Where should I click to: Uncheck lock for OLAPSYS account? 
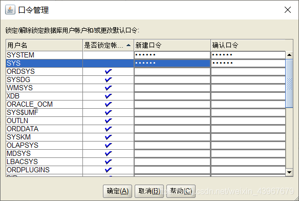click(x=109, y=146)
